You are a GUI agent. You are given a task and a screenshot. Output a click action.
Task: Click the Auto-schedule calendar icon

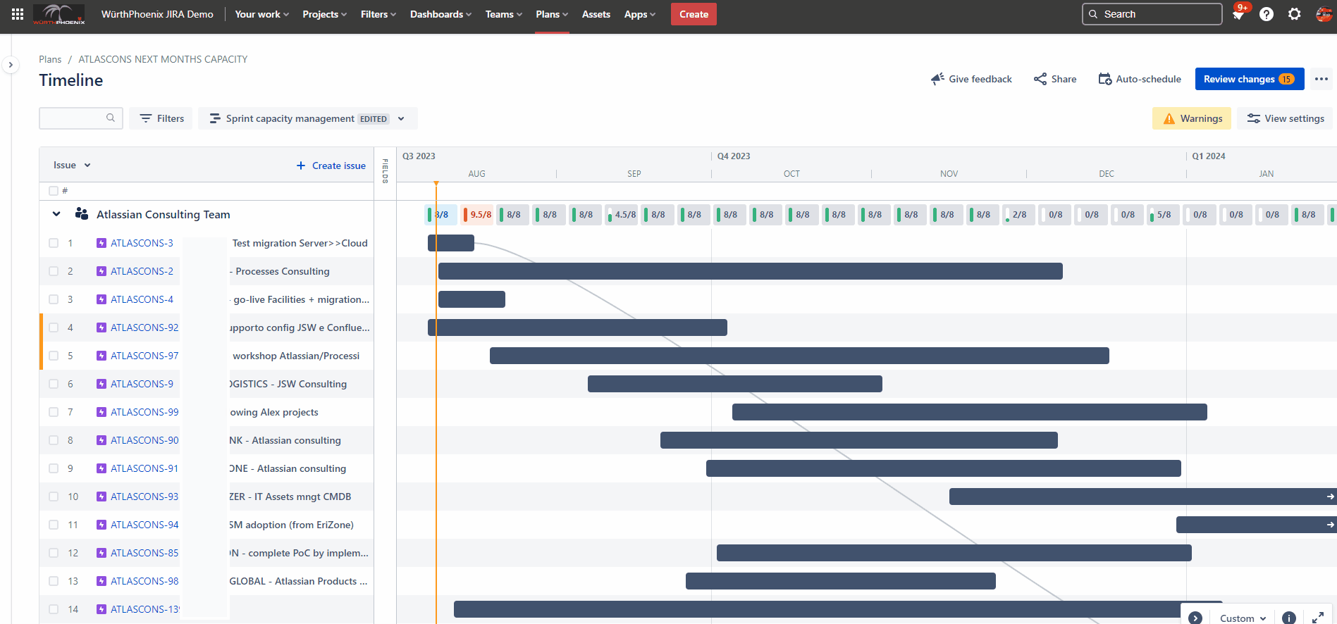(1105, 79)
